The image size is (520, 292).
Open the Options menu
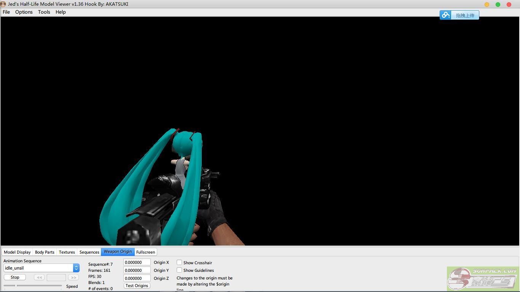[24, 12]
